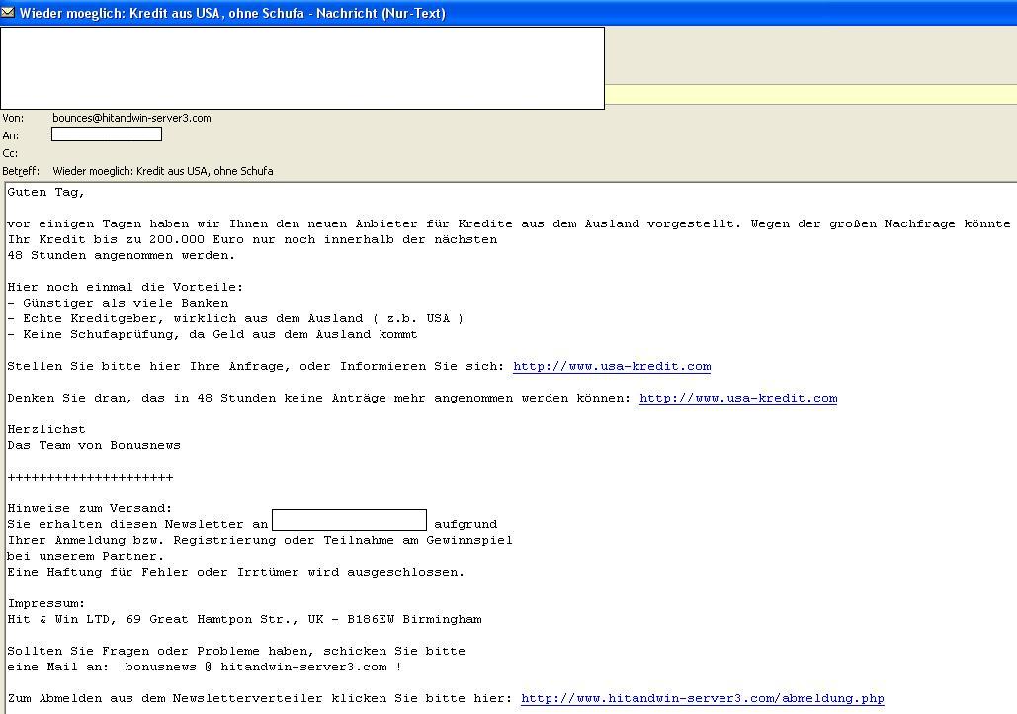Click the subject text beside 'Betreff:'
Image resolution: width=1017 pixels, height=714 pixels.
click(163, 171)
